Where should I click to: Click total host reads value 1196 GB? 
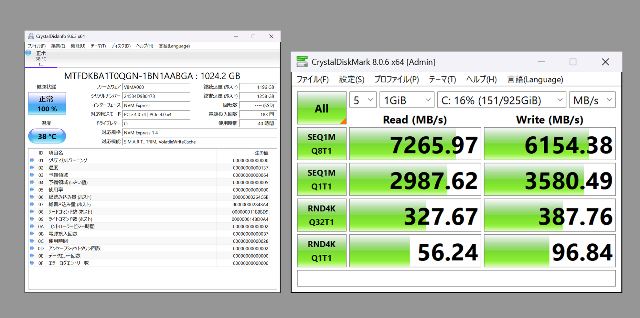click(258, 87)
